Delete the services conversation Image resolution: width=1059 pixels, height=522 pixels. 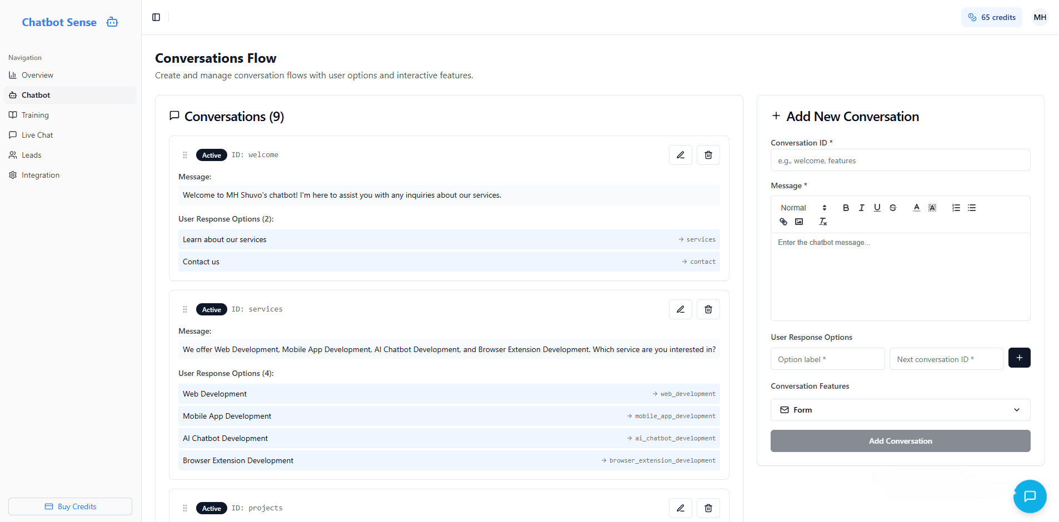(x=708, y=309)
